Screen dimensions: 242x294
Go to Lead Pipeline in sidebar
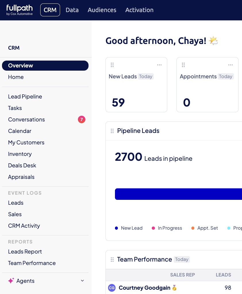25,96
